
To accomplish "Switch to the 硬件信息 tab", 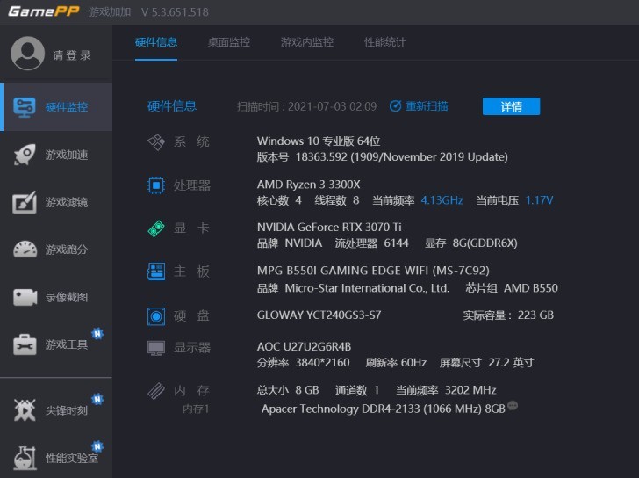I will coord(156,42).
